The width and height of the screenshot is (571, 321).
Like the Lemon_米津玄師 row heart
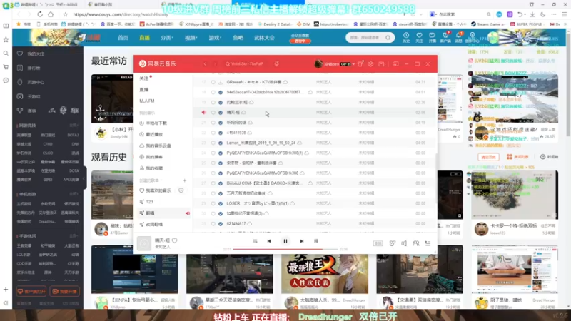pyautogui.click(x=213, y=143)
